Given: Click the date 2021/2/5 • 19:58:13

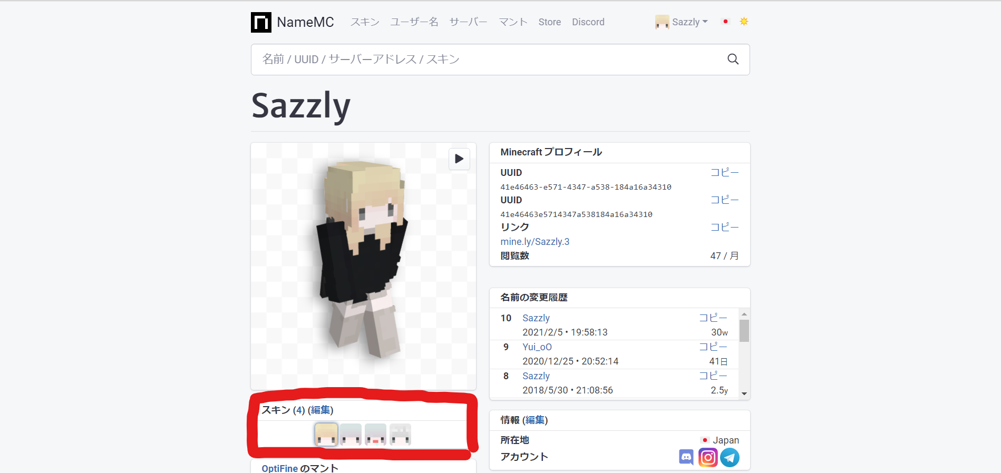Looking at the screenshot, I should (565, 332).
